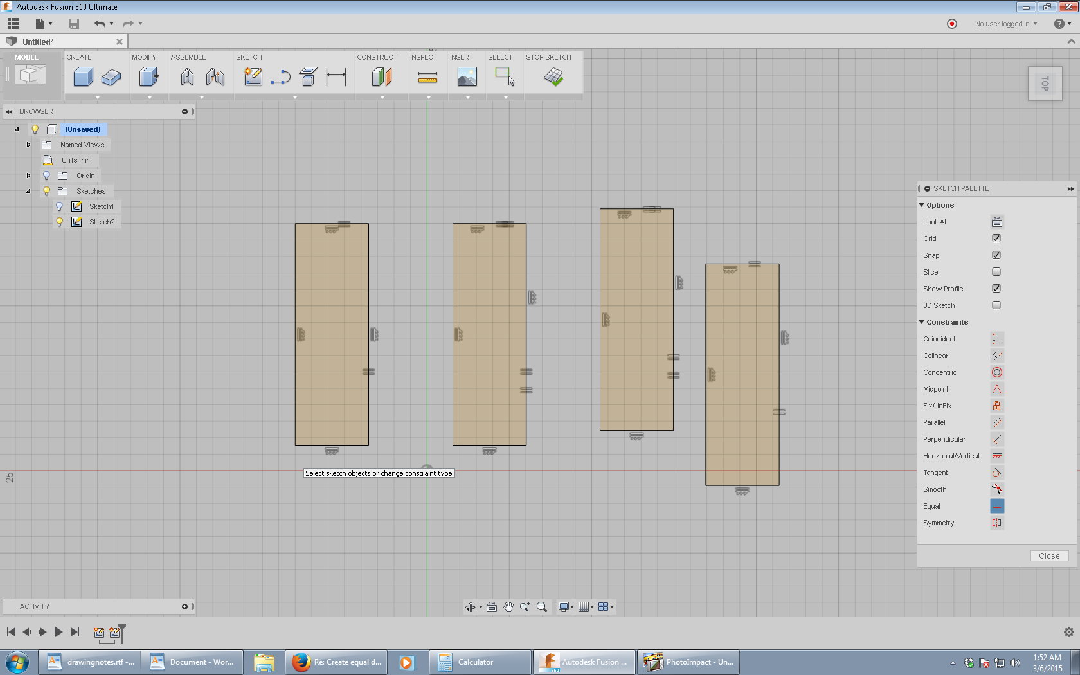The image size is (1080, 675).
Task: Redo the last undone action
Action: click(128, 24)
